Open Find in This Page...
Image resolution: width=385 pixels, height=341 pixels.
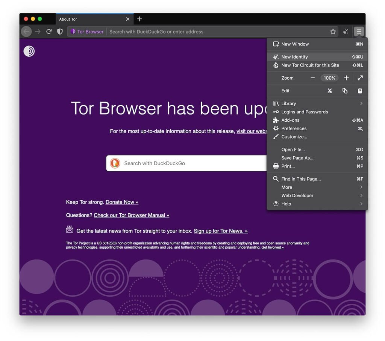[317, 179]
